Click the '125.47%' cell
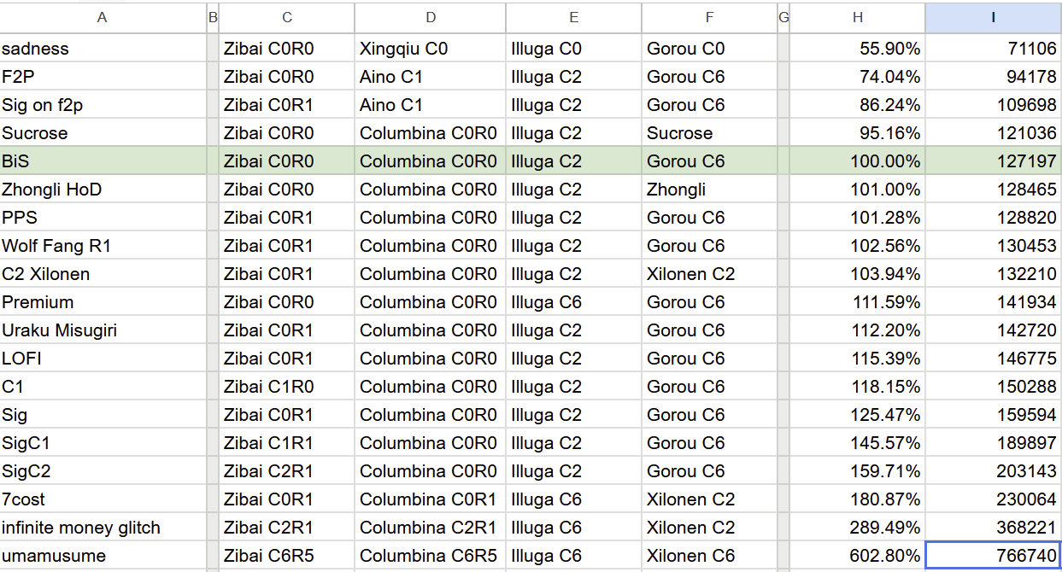This screenshot has width=1062, height=572. (x=857, y=415)
